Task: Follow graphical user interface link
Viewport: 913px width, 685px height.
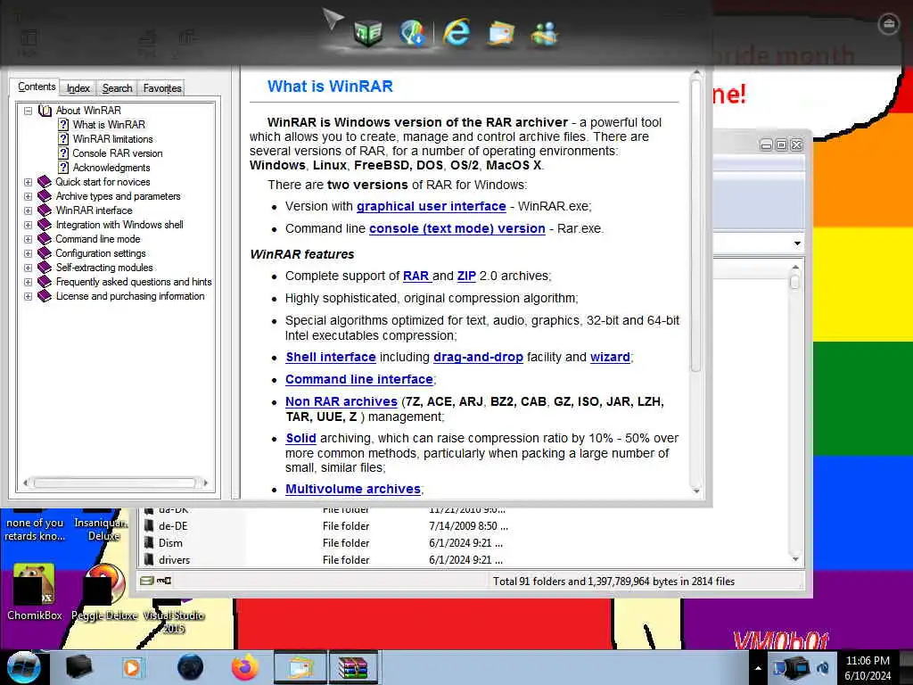Action: pyautogui.click(x=431, y=206)
